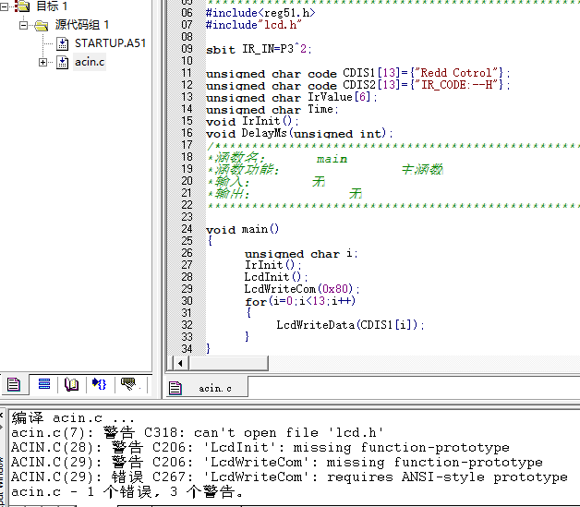580x507 pixels.
Task: Click the 'void main()' line
Action: (242, 229)
